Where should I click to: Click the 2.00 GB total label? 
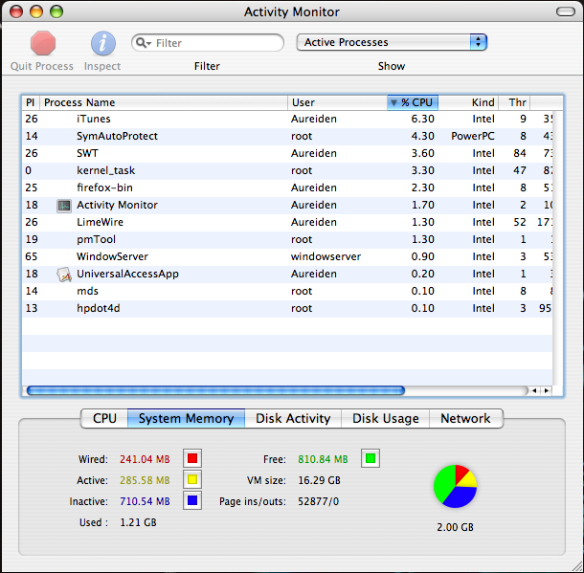click(x=455, y=527)
